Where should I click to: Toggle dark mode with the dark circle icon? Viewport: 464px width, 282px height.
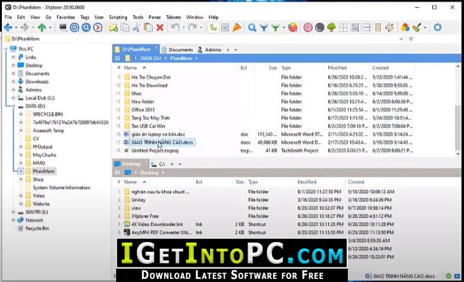pyautogui.click(x=319, y=28)
